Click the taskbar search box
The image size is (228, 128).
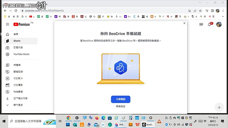[x=32, y=121]
